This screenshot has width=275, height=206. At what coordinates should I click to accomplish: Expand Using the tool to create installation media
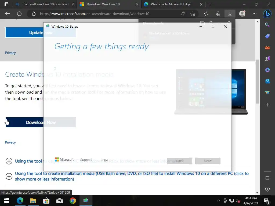9,176
